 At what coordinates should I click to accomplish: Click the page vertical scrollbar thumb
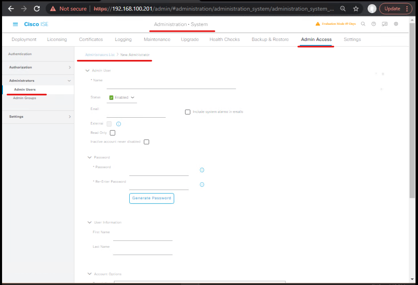point(412,110)
